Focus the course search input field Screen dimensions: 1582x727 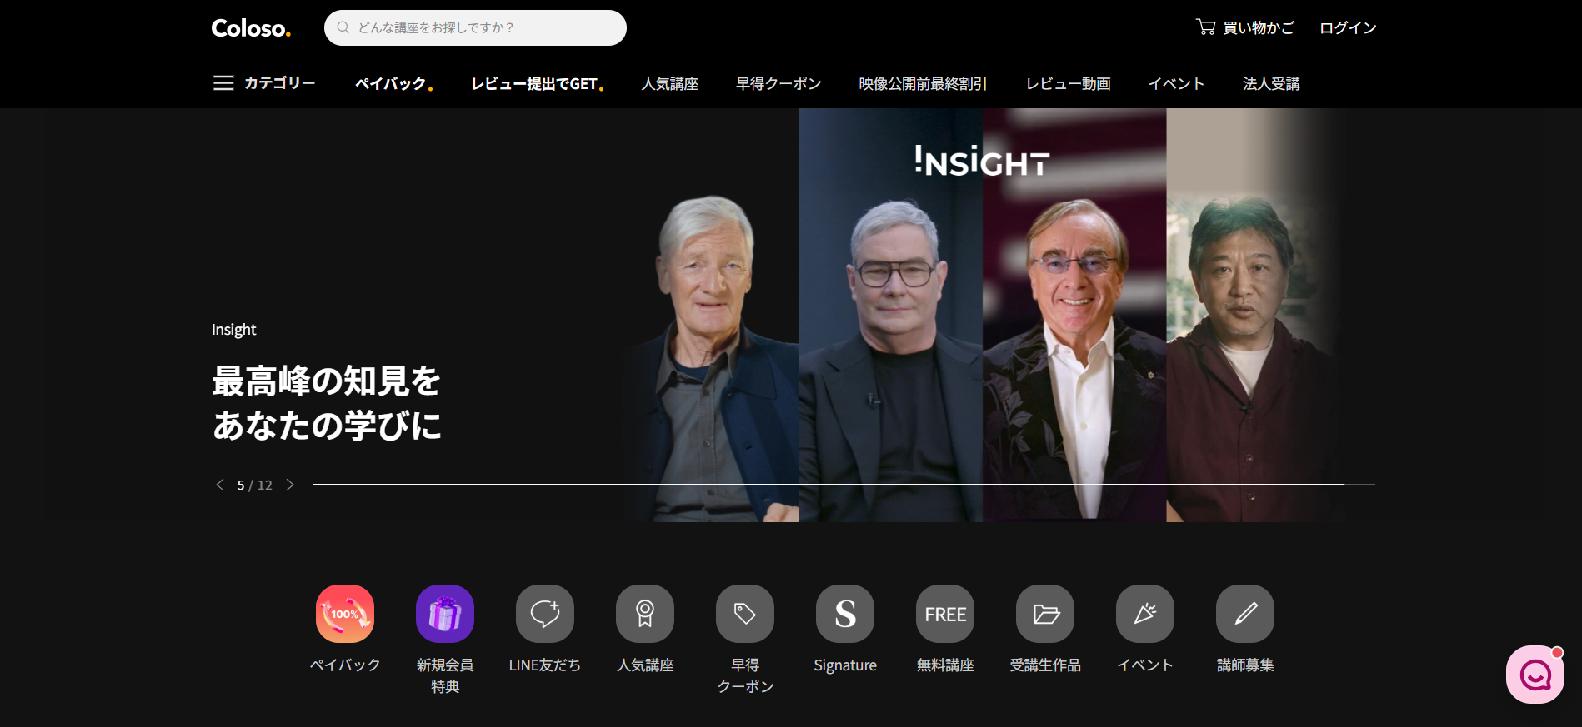pyautogui.click(x=483, y=28)
